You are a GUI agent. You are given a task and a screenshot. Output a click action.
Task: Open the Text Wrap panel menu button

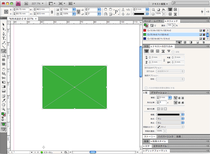click(208, 46)
